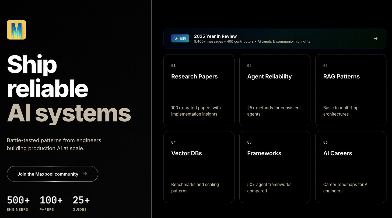Viewport: 392px width, 218px height.
Task: Click the ENGINEERS label
Action: click(x=17, y=209)
